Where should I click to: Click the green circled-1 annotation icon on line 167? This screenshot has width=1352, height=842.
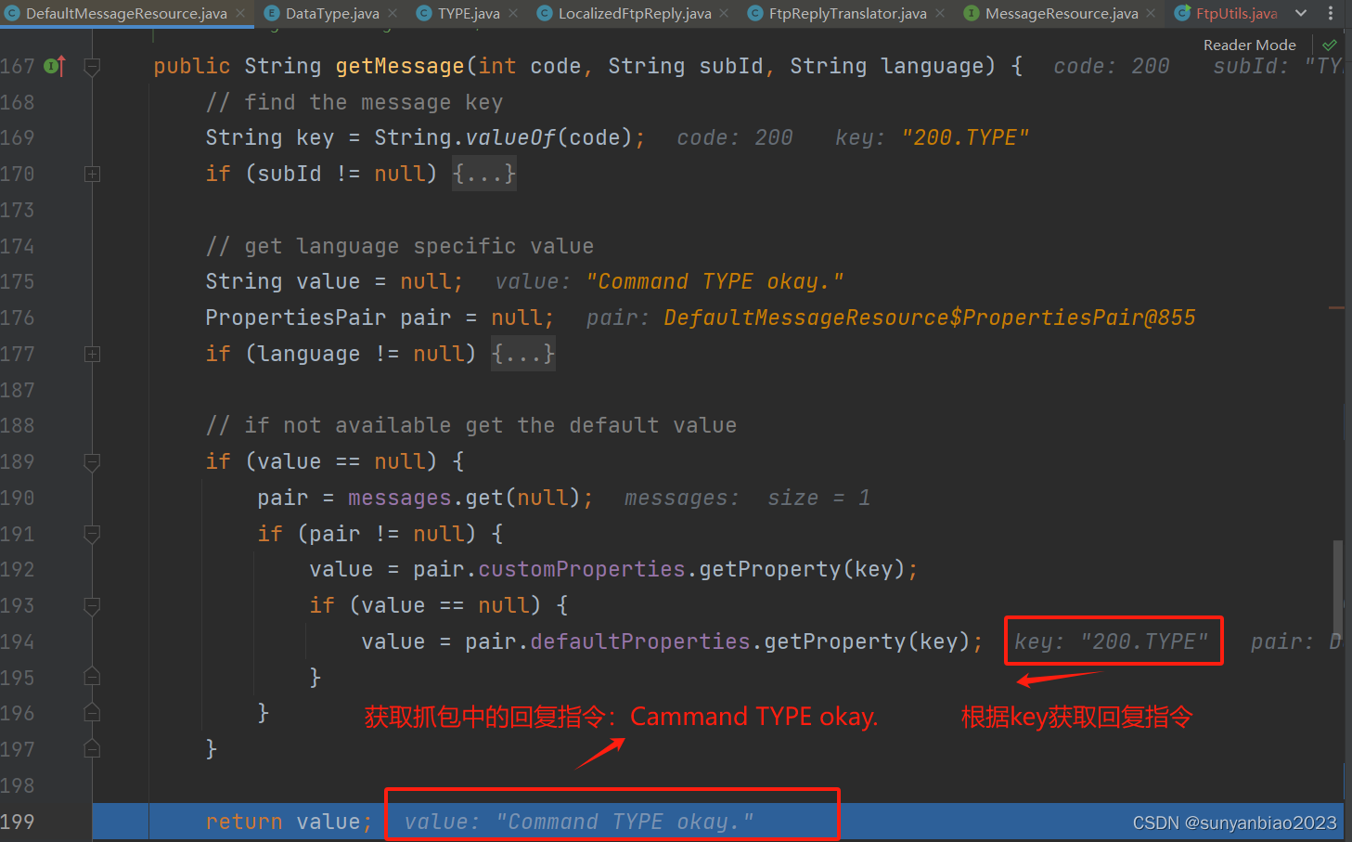coord(51,67)
